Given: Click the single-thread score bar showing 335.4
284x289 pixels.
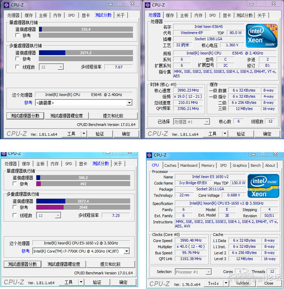Looking at the screenshot, I should [86, 29].
